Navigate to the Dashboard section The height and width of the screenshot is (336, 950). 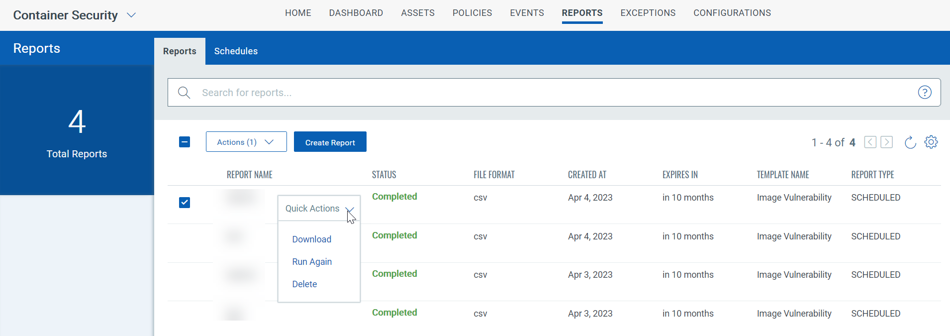click(x=356, y=13)
